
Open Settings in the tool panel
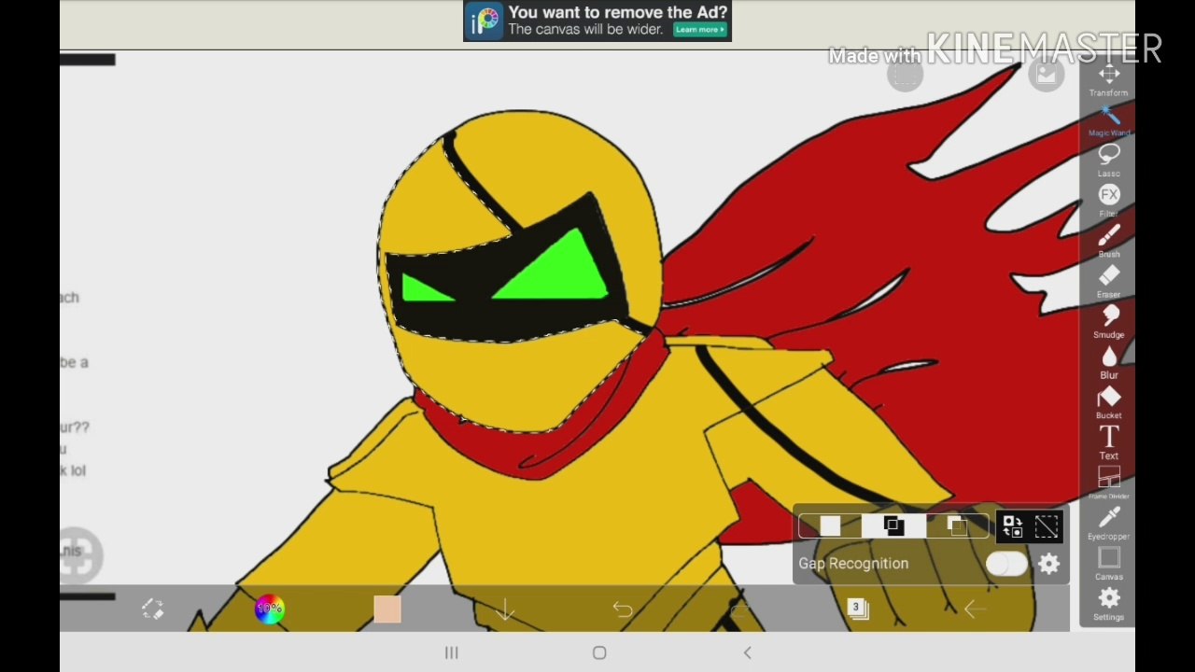coord(1108,604)
